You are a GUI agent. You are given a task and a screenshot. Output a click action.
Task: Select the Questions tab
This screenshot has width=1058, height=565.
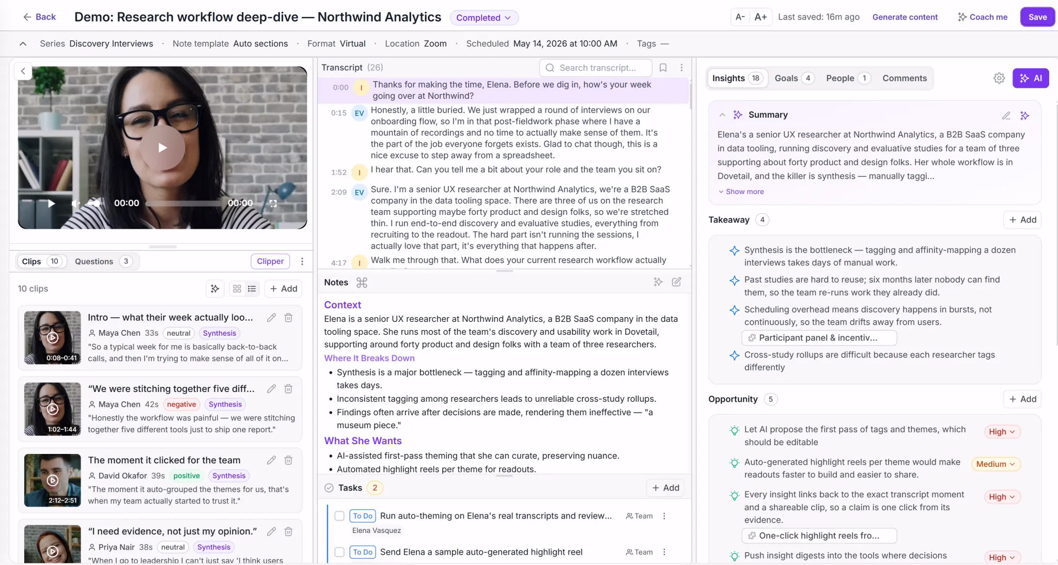[x=103, y=261]
